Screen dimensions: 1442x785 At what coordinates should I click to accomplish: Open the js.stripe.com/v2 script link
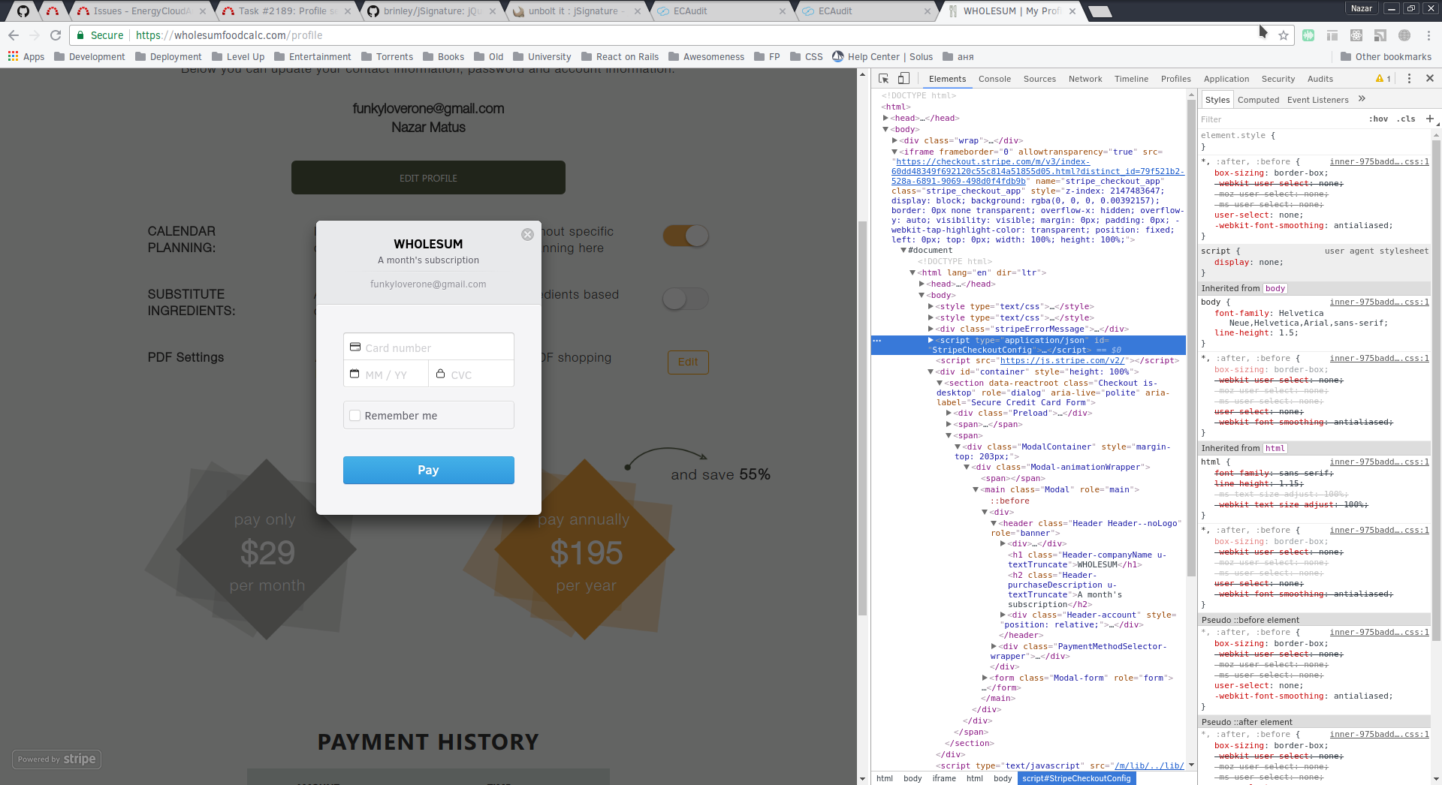[1062, 360]
